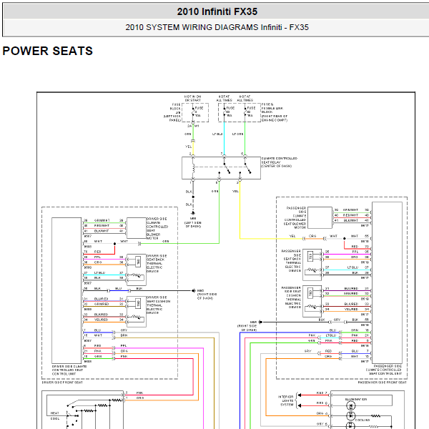This screenshot has height=429, width=429.
Task: Click the 'COOL' switch label
Action: (x=55, y=418)
